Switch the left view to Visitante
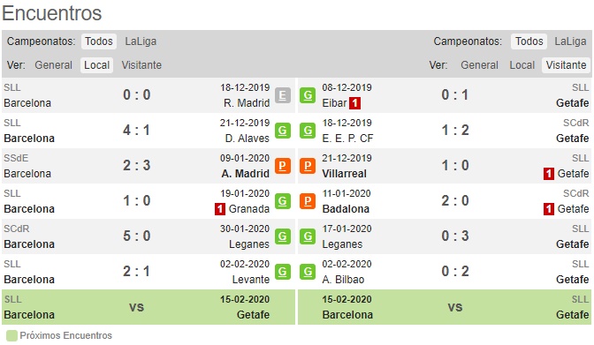This screenshot has height=345, width=594. pos(141,65)
